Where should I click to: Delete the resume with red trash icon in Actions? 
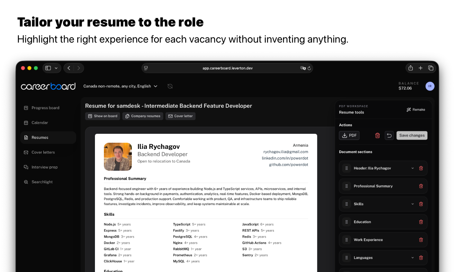click(377, 135)
